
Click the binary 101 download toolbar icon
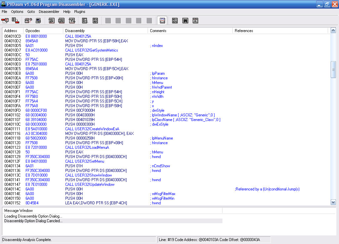pyautogui.click(x=195, y=20)
